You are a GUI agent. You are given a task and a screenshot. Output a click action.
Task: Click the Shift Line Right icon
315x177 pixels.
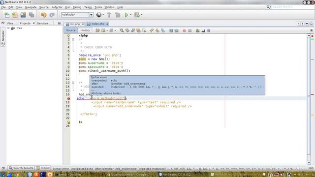(x=176, y=30)
